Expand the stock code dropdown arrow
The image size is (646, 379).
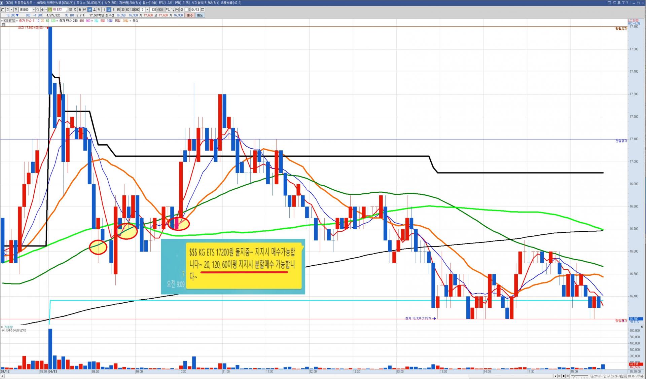coord(34,10)
